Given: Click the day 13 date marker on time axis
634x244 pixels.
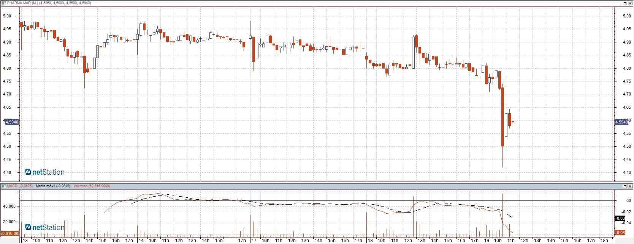Looking at the screenshot, I should coord(25,241).
